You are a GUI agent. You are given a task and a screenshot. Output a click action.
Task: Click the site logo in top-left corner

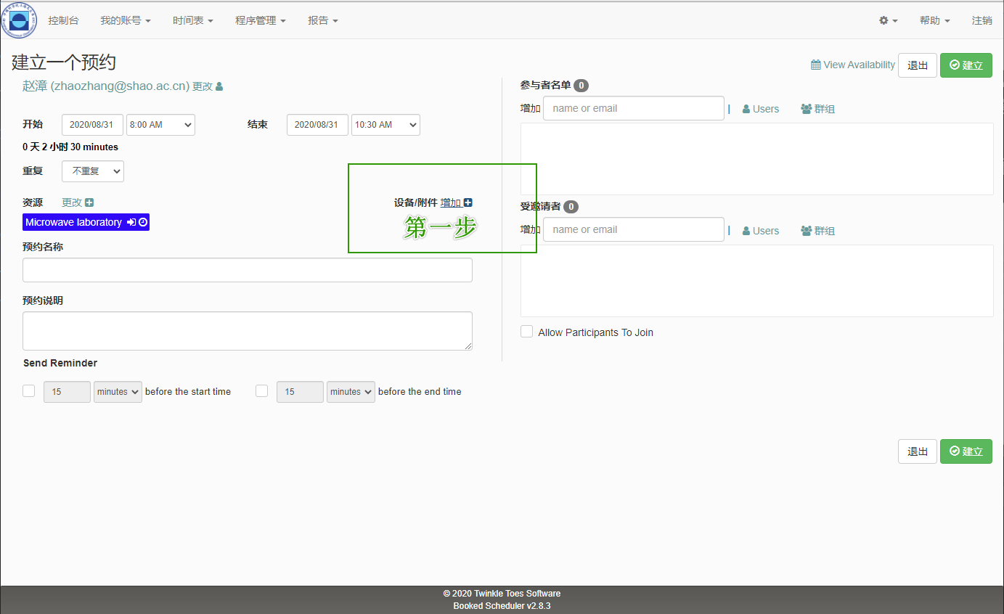point(18,20)
